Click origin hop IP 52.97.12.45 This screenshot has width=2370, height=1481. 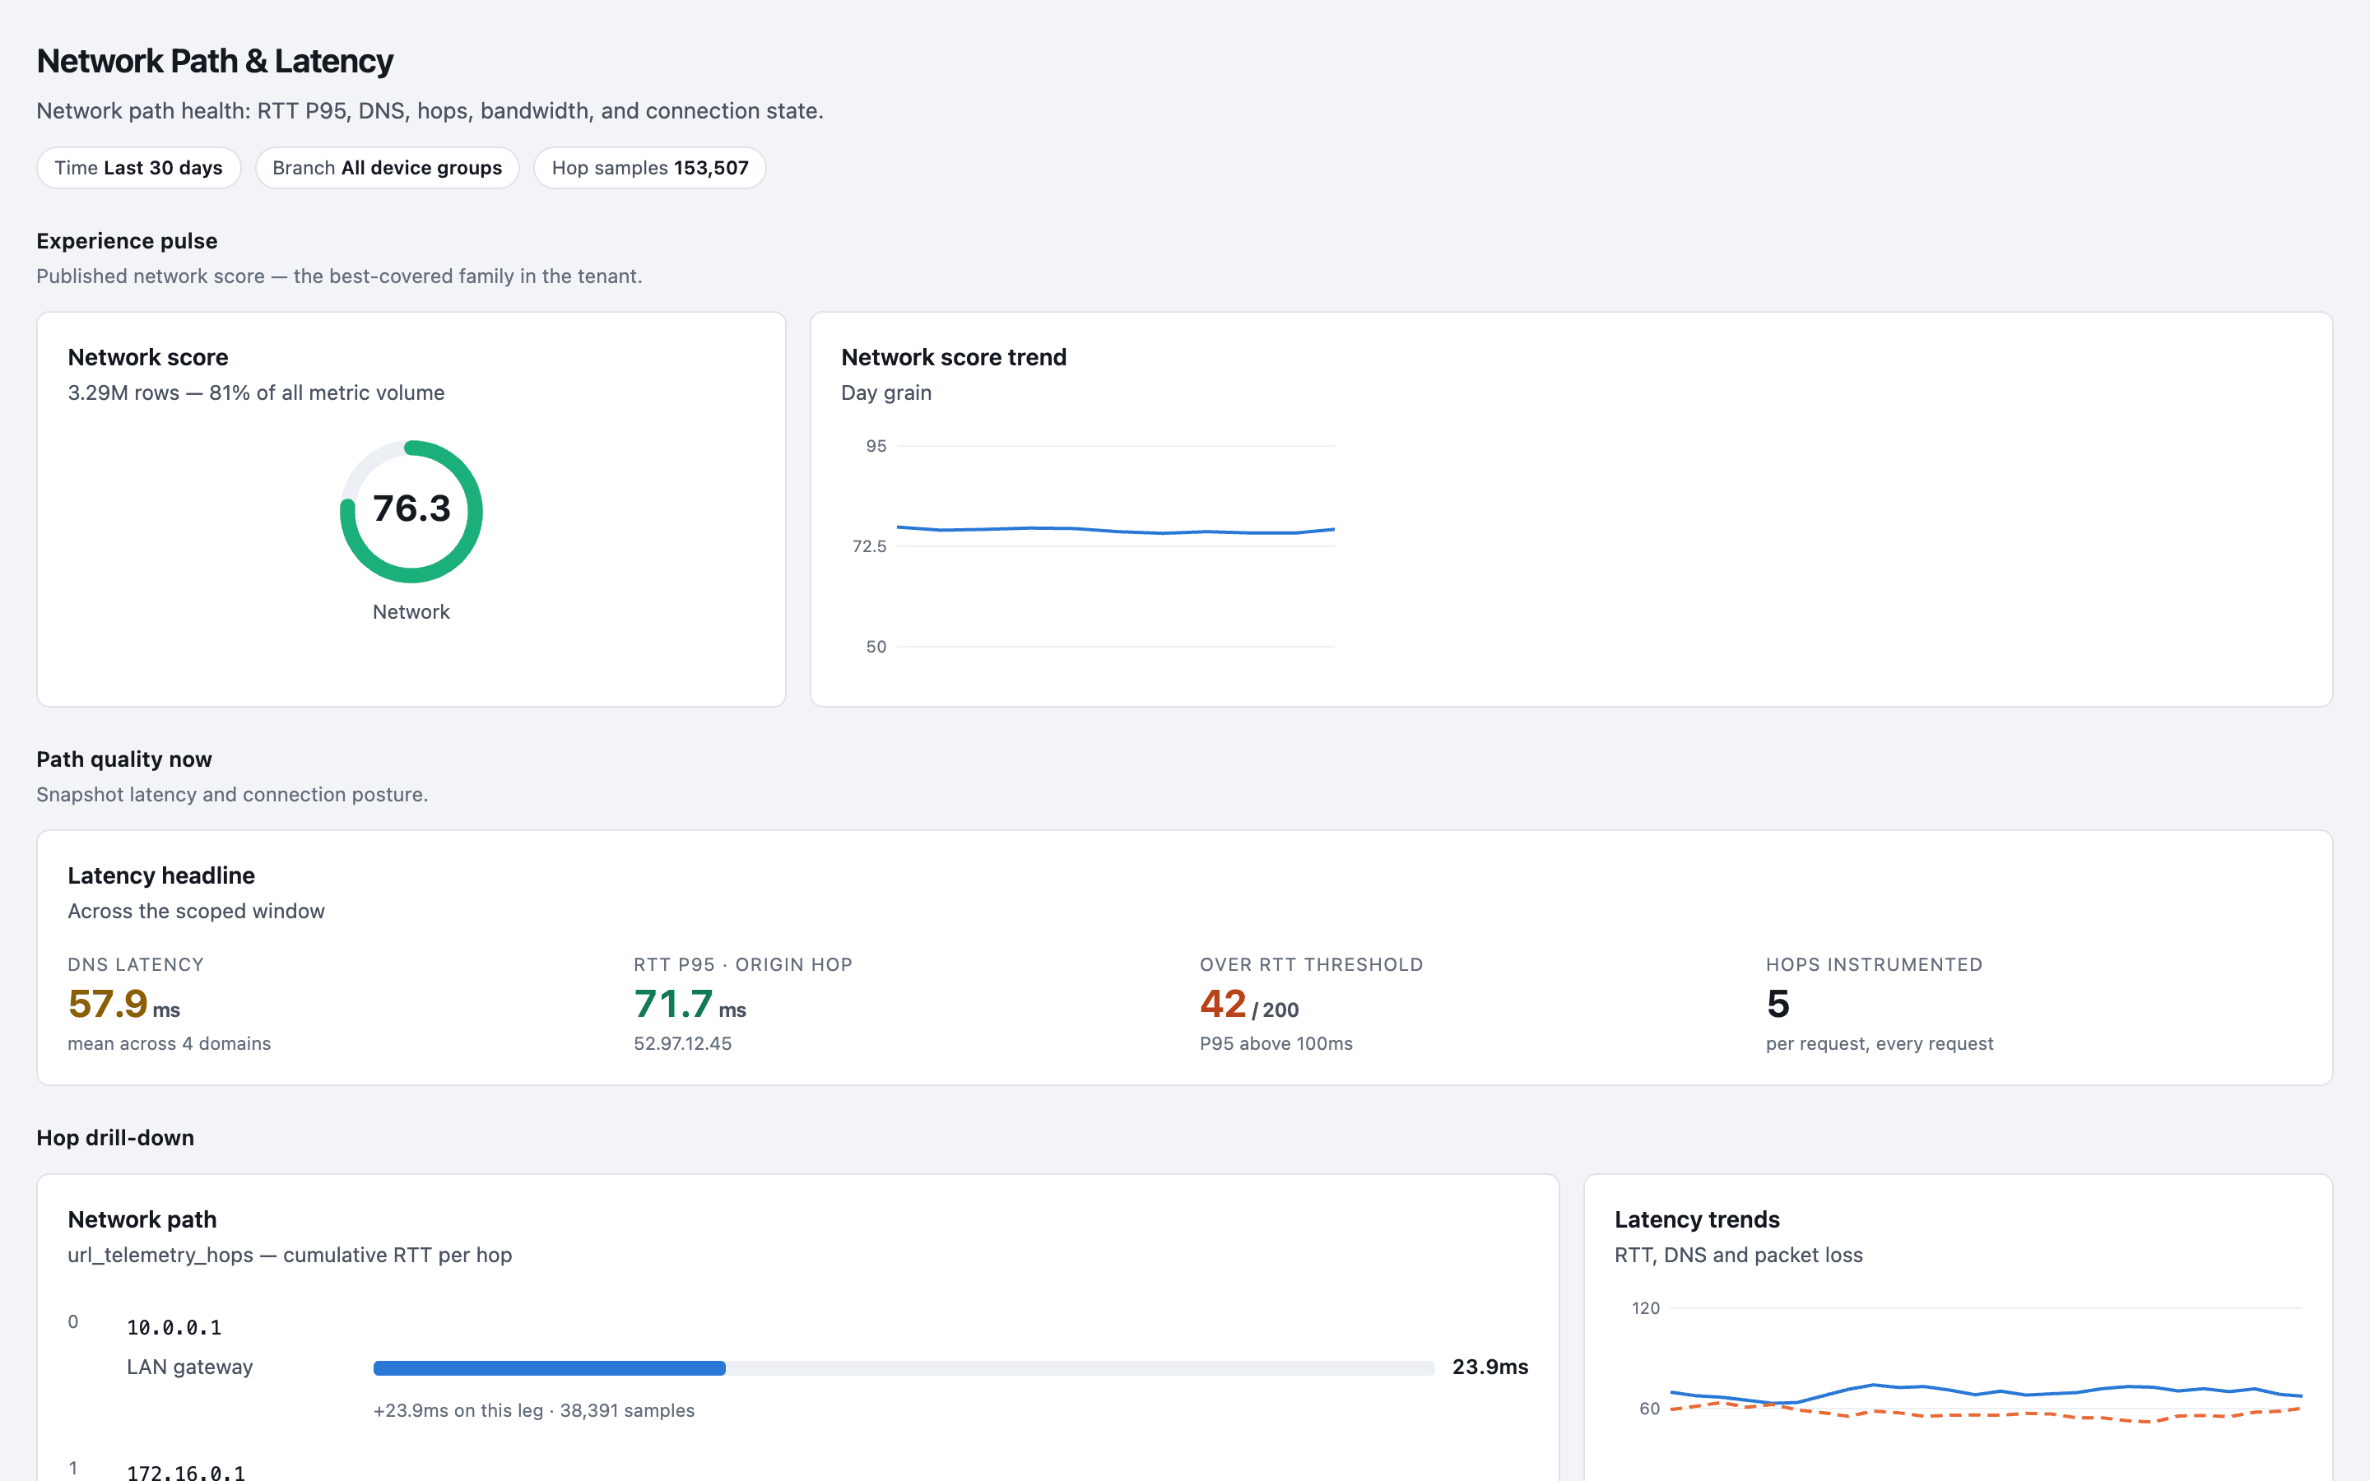tap(682, 1043)
